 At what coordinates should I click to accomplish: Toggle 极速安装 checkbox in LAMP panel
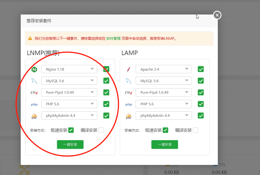coord(165,130)
